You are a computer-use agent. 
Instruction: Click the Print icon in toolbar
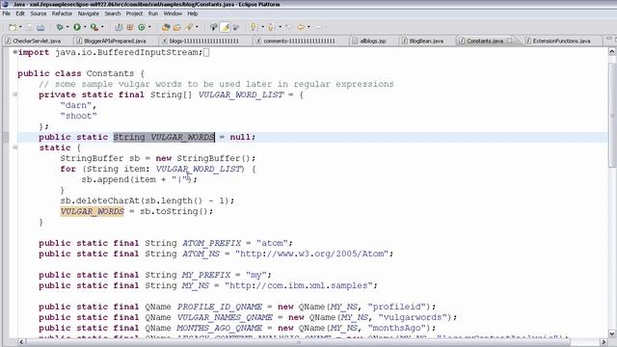coord(40,27)
